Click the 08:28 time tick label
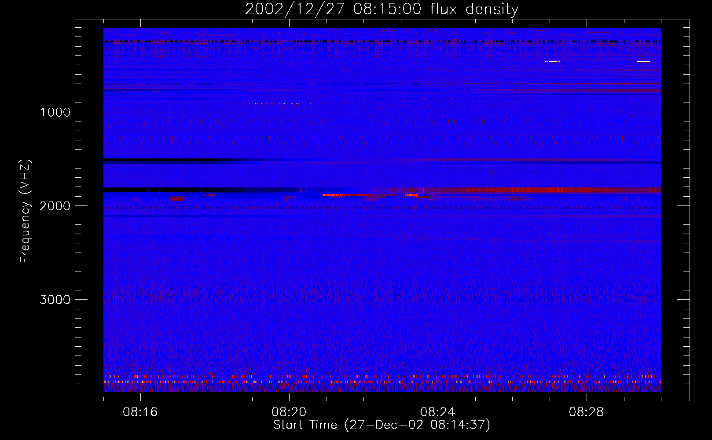The image size is (712, 440). coord(587,412)
